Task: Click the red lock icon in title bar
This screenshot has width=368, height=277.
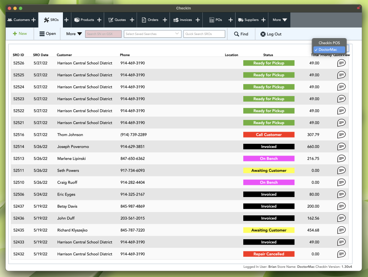Action: pyautogui.click(x=358, y=7)
